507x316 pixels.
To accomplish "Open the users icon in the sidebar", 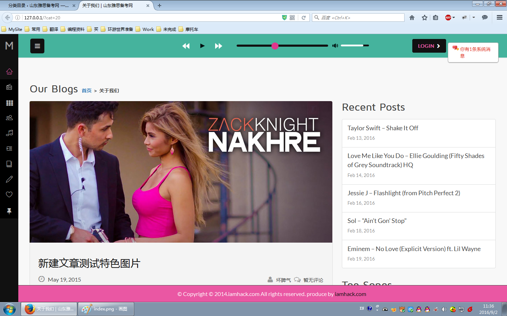I will point(9,118).
